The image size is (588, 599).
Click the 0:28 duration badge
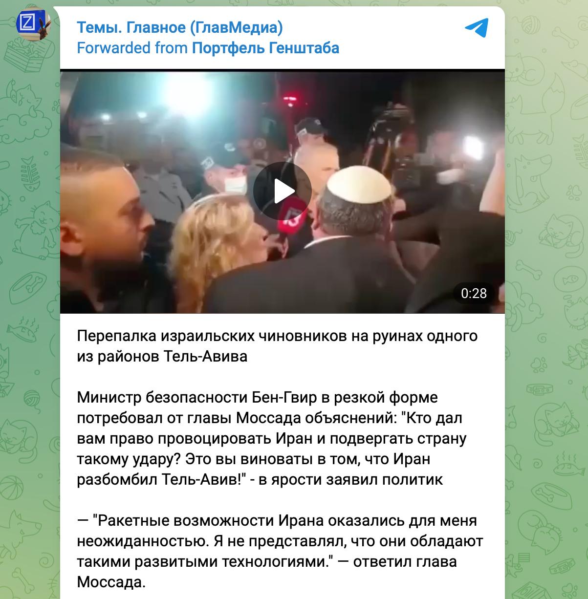474,293
